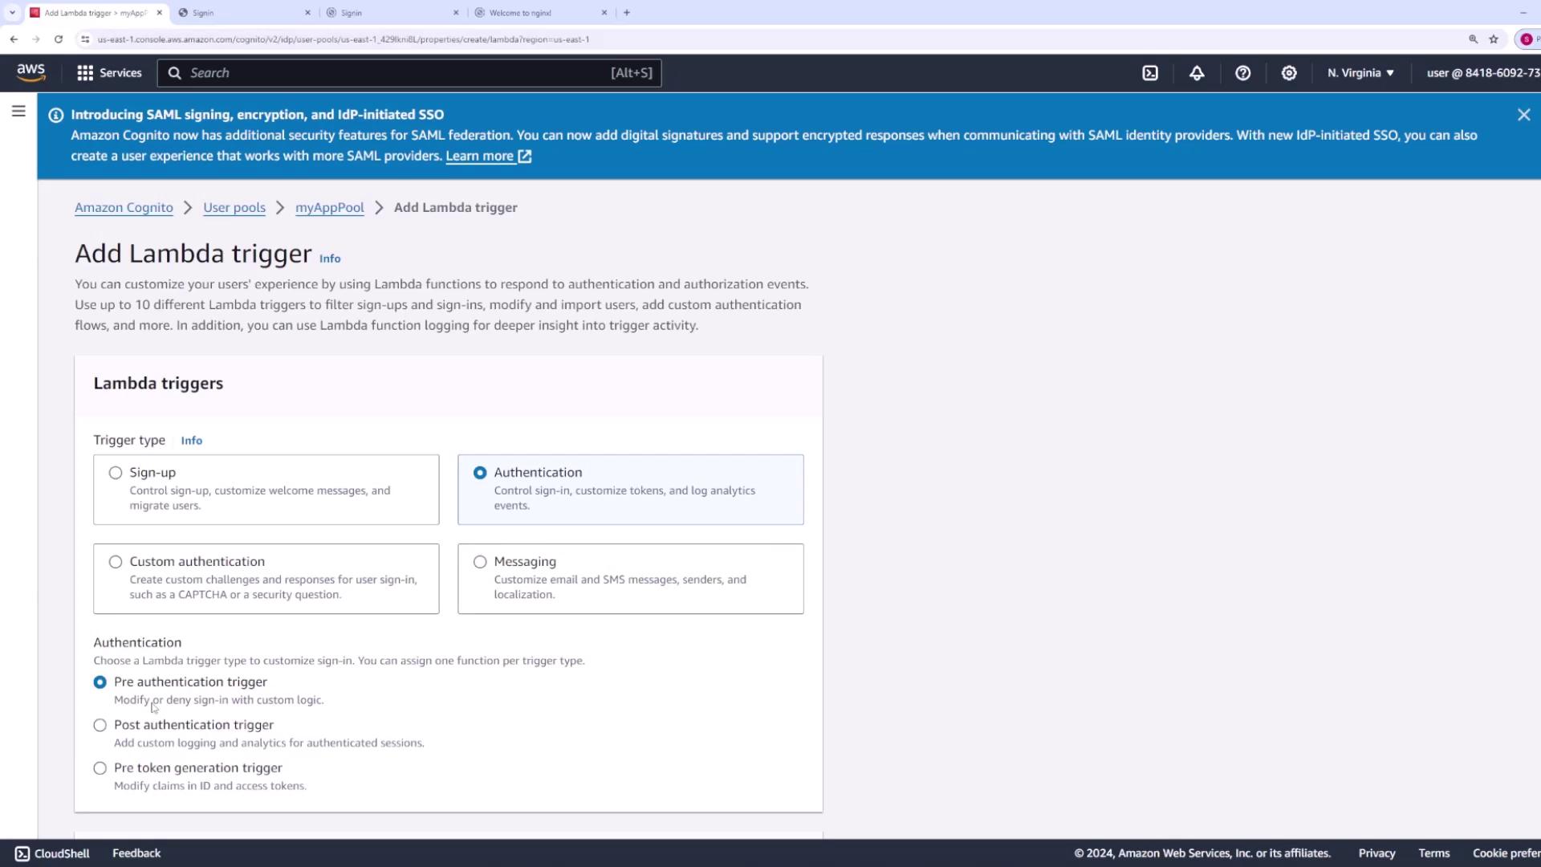1541x867 pixels.
Task: Open browser tab list dropdown arrow
Action: pyautogui.click(x=12, y=12)
